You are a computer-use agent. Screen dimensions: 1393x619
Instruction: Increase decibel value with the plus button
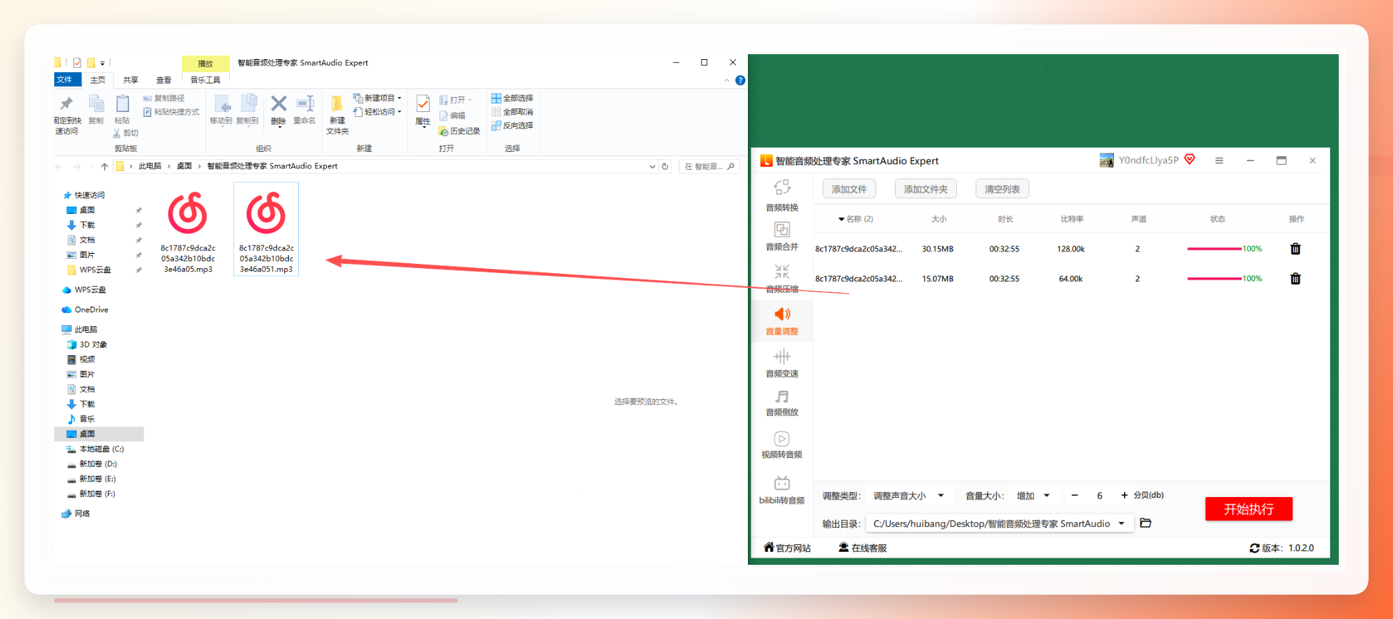point(1125,496)
